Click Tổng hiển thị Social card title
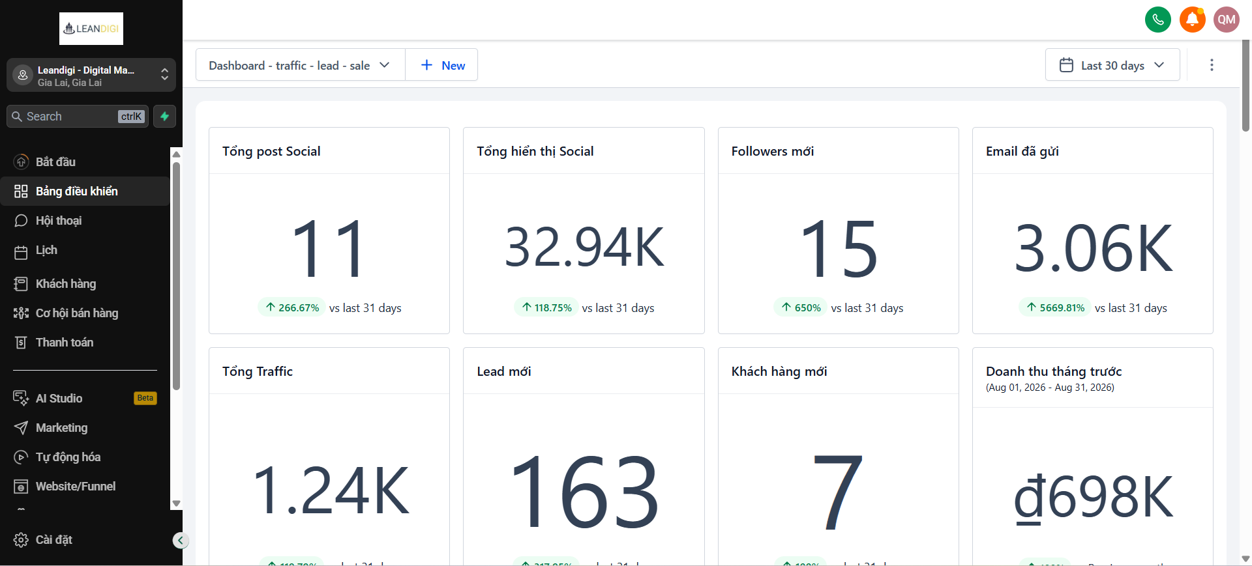The image size is (1252, 566). (x=535, y=151)
